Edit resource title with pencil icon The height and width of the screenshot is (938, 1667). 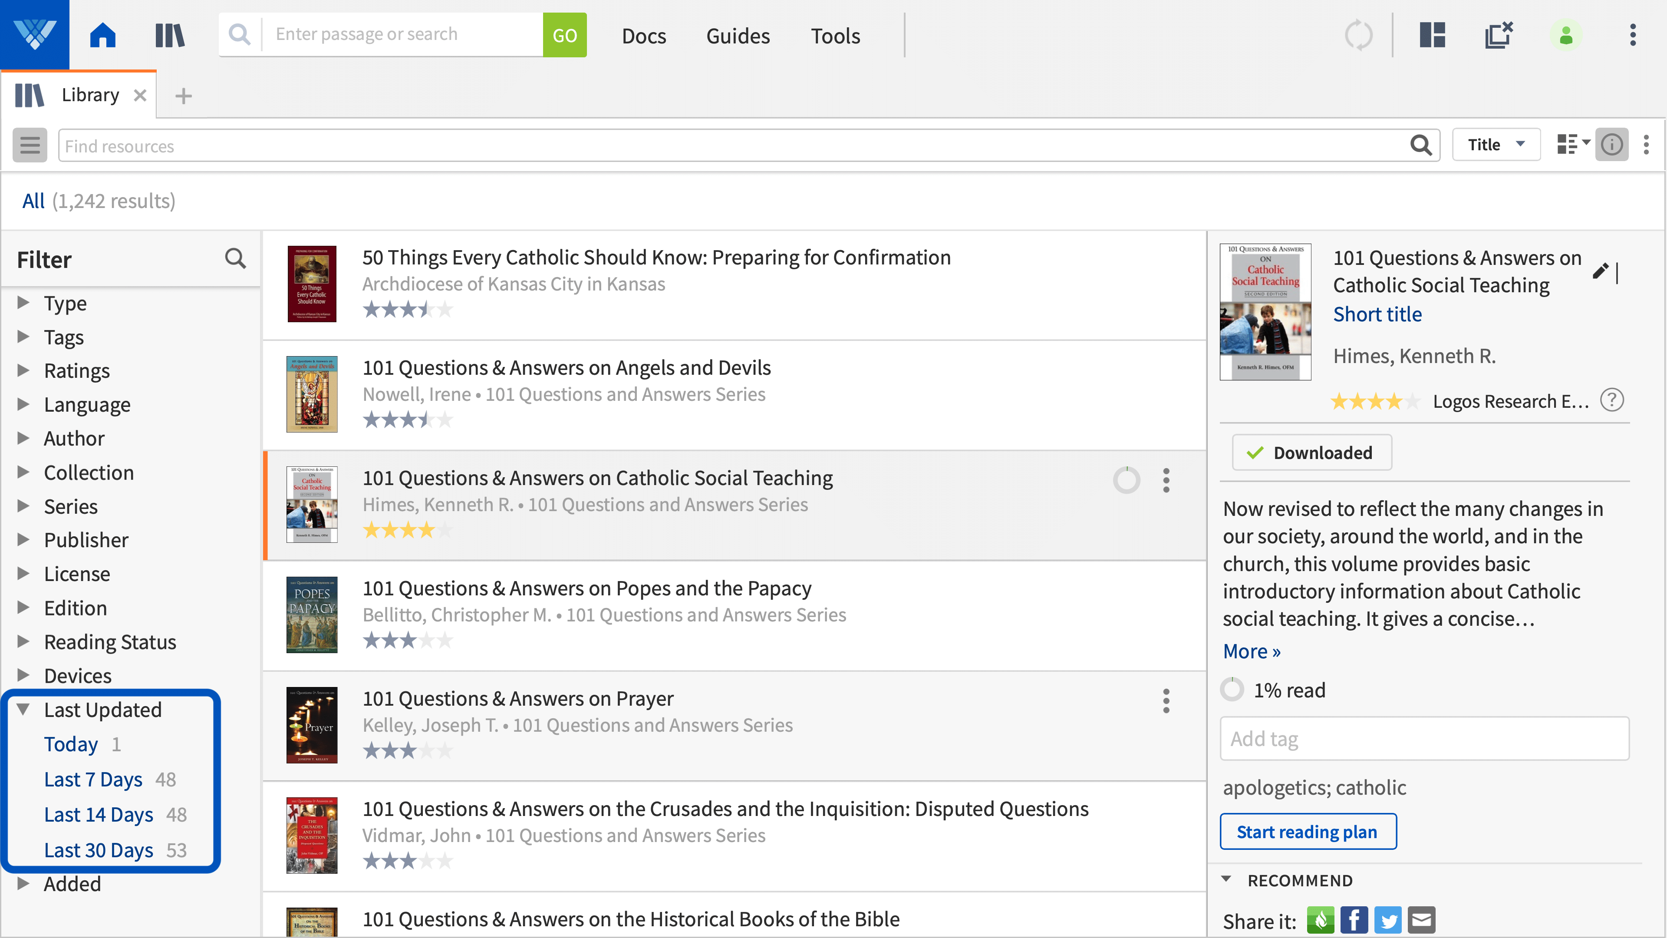pos(1600,271)
